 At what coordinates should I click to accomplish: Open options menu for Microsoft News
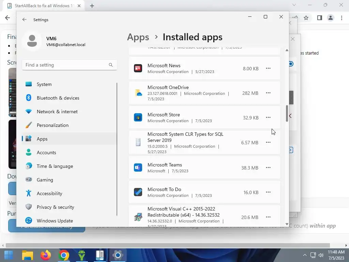tap(268, 68)
